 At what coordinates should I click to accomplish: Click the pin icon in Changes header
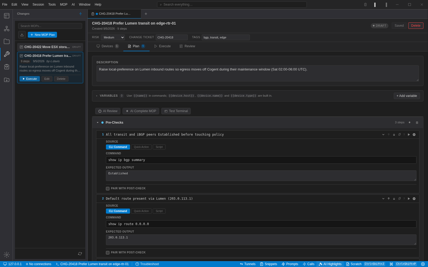(x=81, y=14)
